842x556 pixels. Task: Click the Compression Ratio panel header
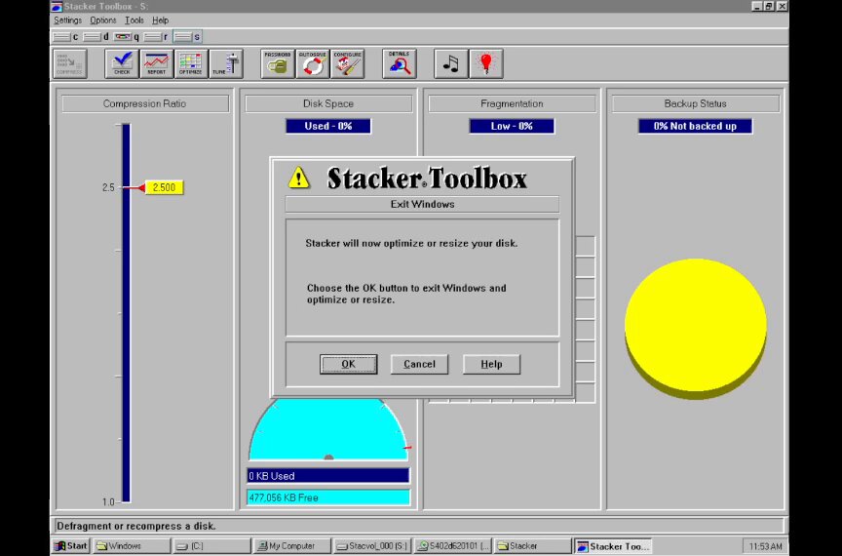[145, 103]
